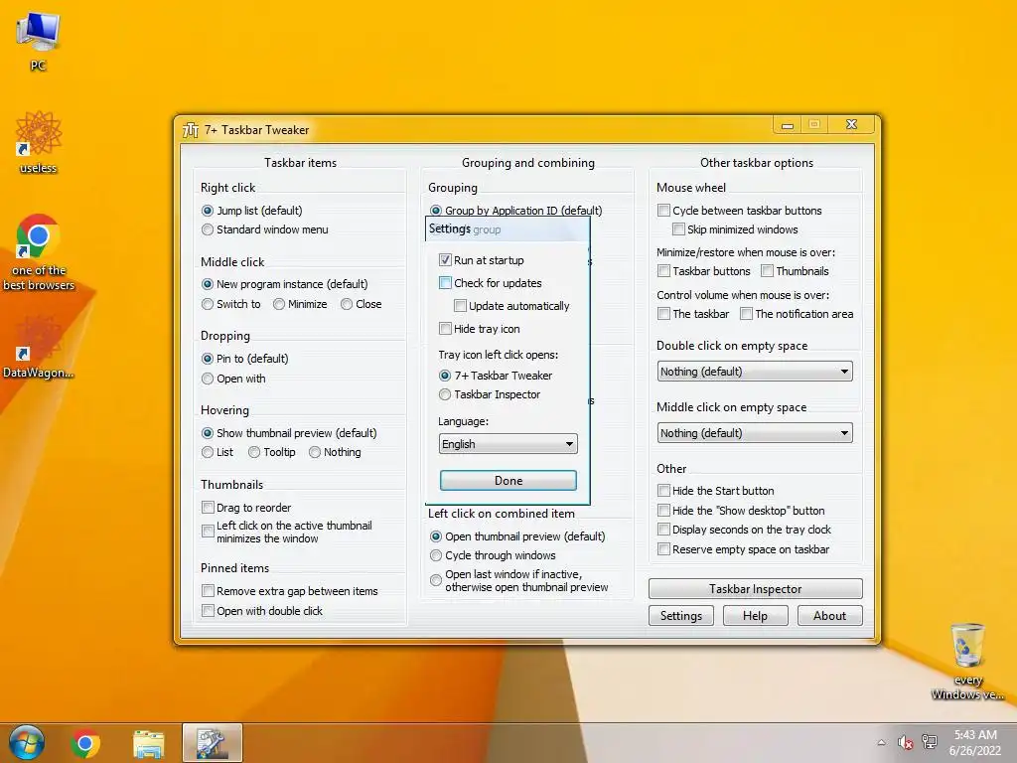Open the Windows Start orb
The image size is (1017, 763).
(27, 743)
